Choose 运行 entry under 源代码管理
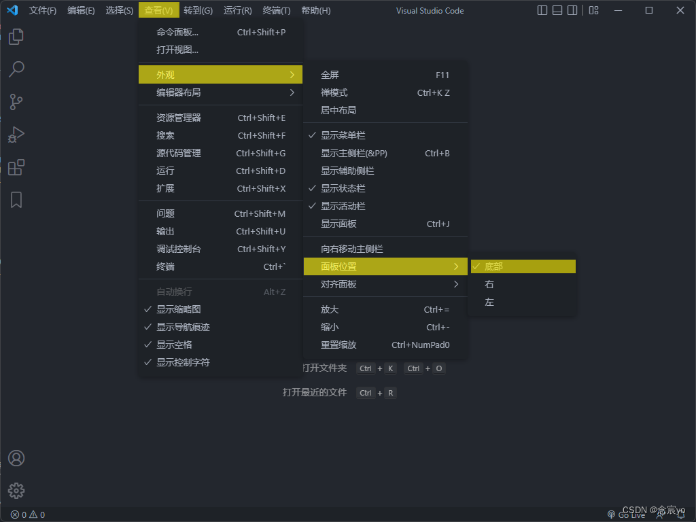The width and height of the screenshot is (696, 522). click(x=221, y=171)
